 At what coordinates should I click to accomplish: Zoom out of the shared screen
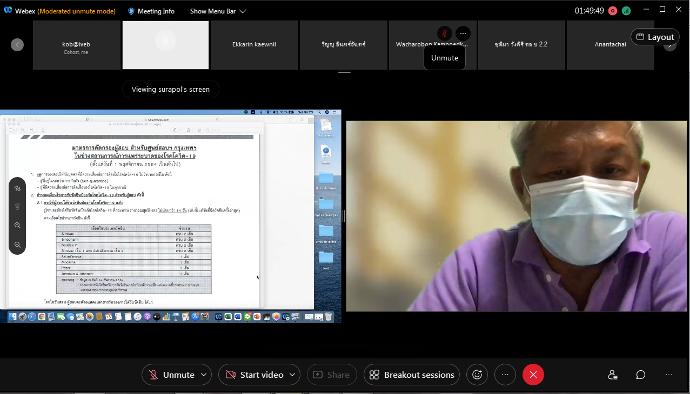click(x=17, y=244)
